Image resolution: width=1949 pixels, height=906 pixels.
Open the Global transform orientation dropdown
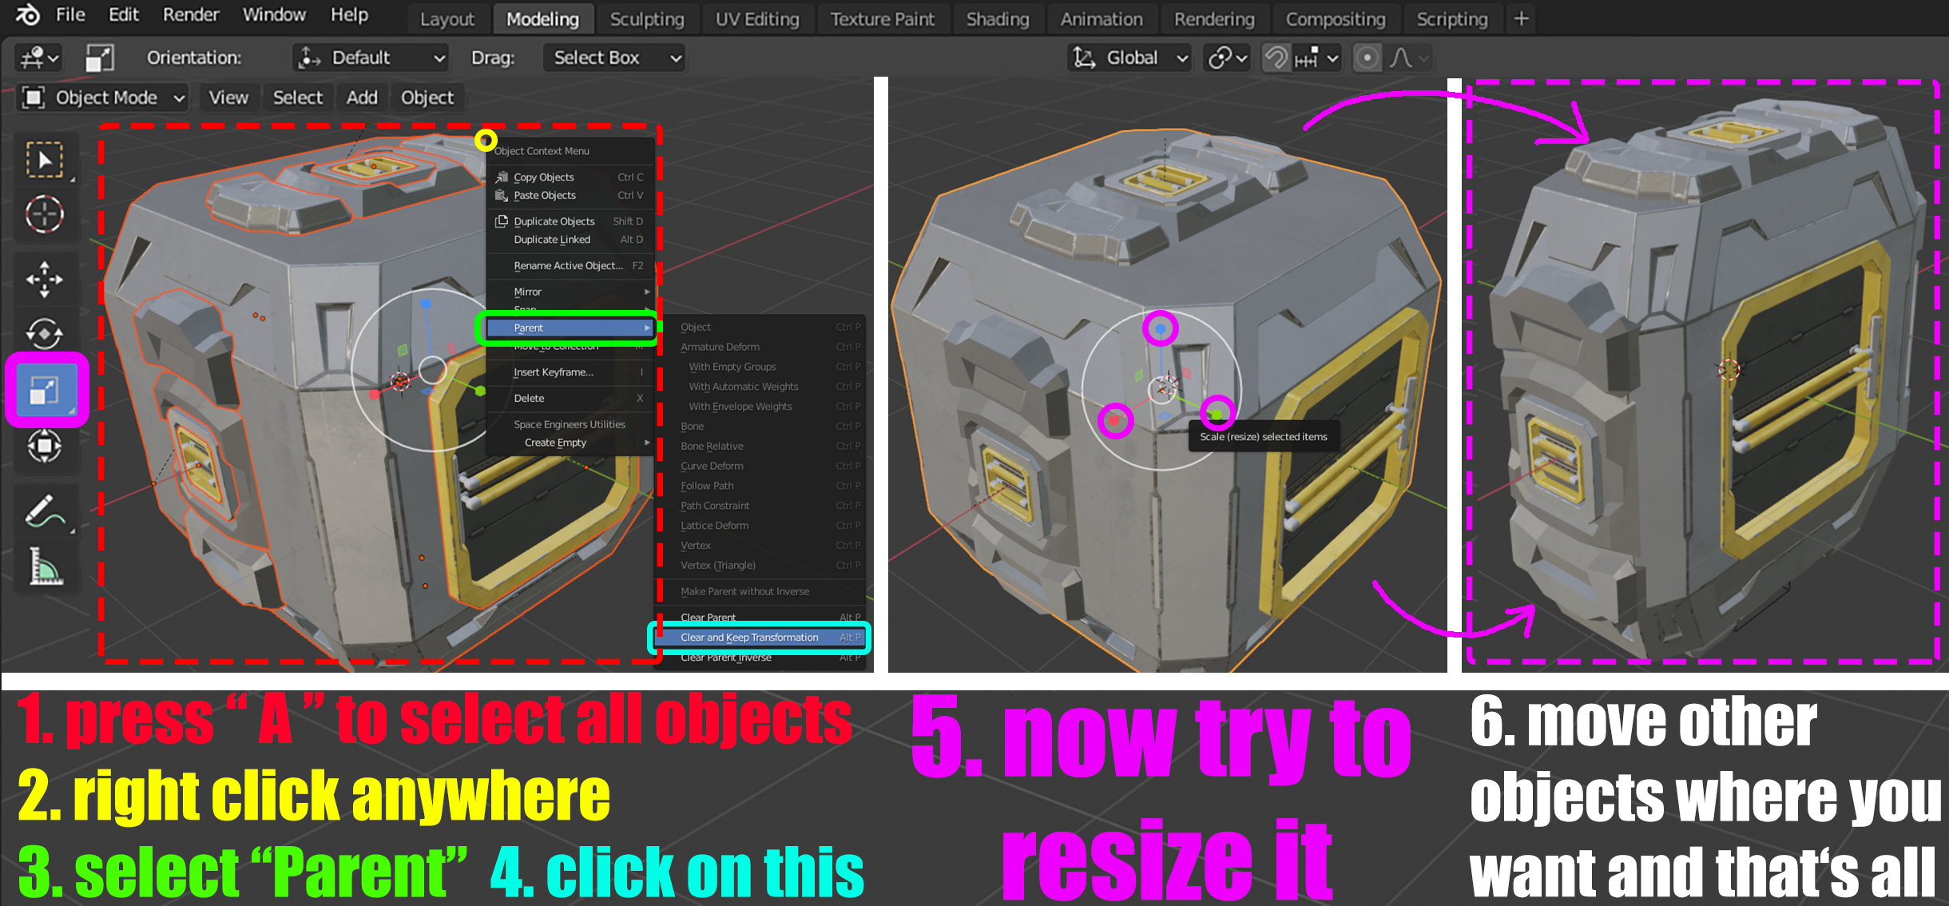[1130, 58]
